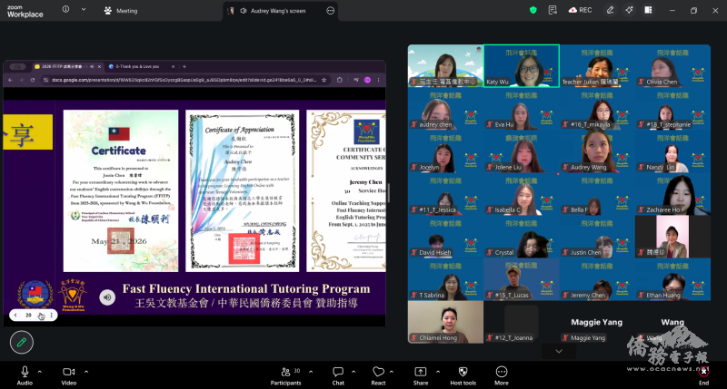Viewport: 727px width, 389px height.
Task: Open new browser tab plus button
Action: click(x=184, y=66)
